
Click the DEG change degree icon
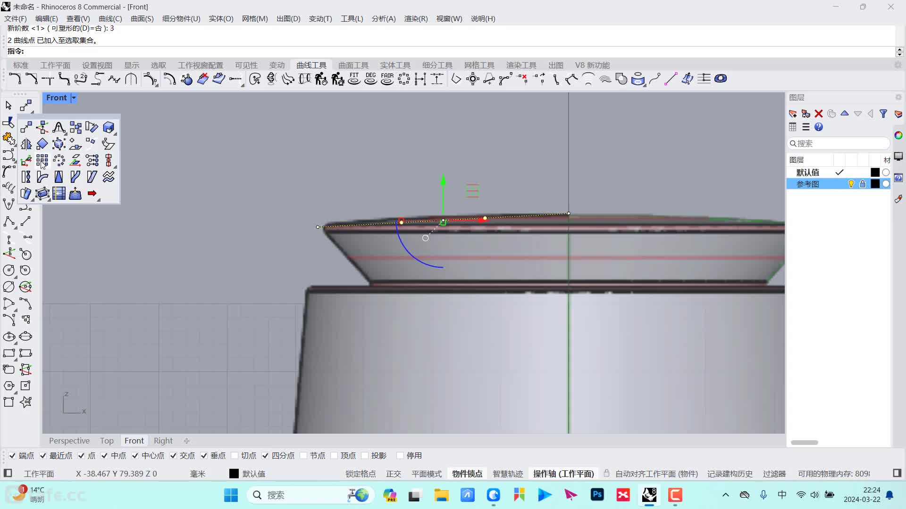[370, 79]
